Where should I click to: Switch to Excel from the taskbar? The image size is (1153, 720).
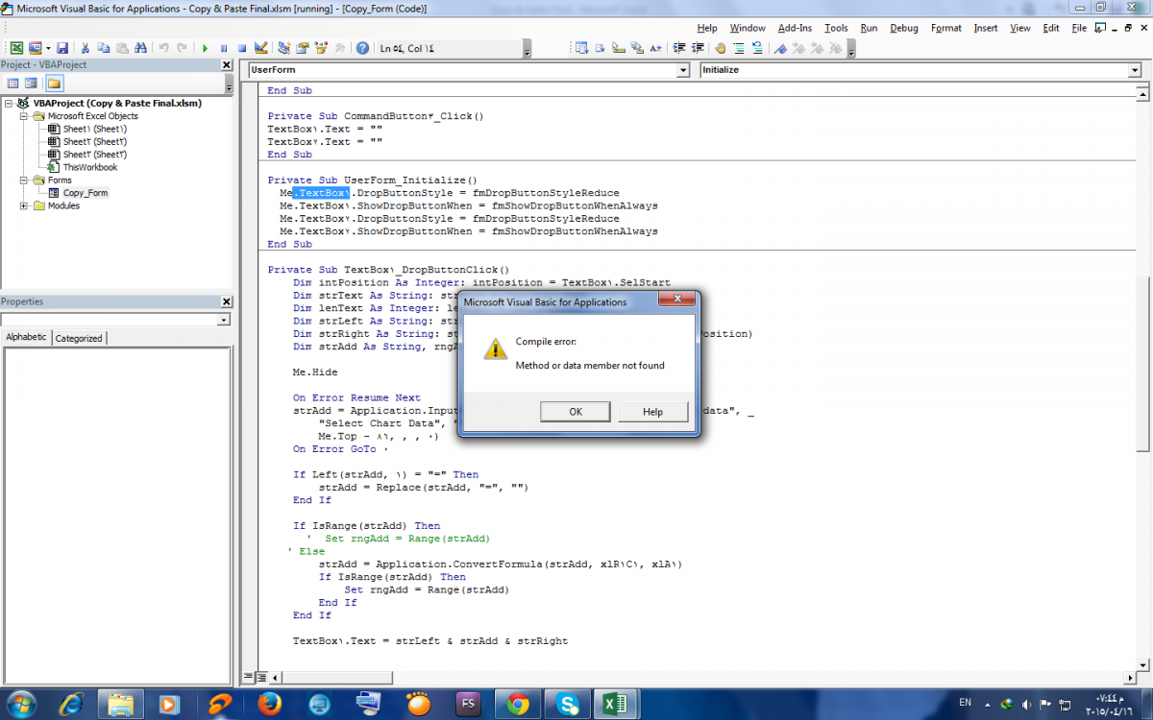(x=616, y=704)
